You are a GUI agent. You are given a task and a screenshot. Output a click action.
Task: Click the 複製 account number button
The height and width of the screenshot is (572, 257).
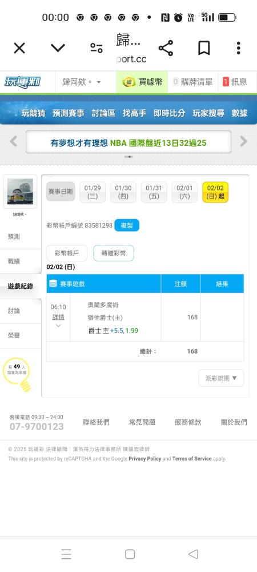(x=127, y=225)
